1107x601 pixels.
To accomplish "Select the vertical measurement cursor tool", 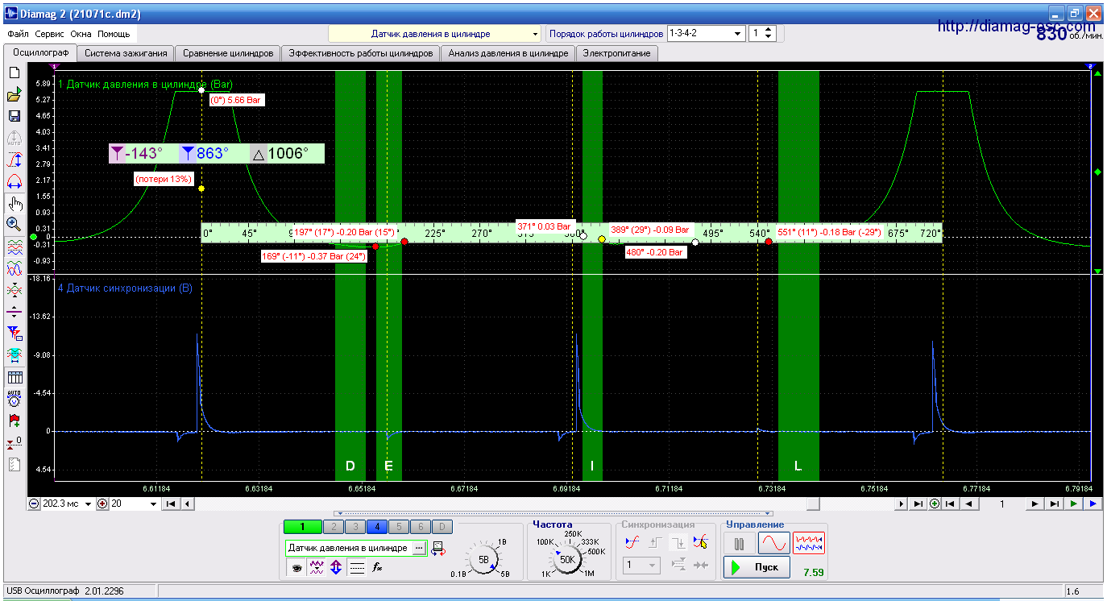I will click(x=14, y=160).
